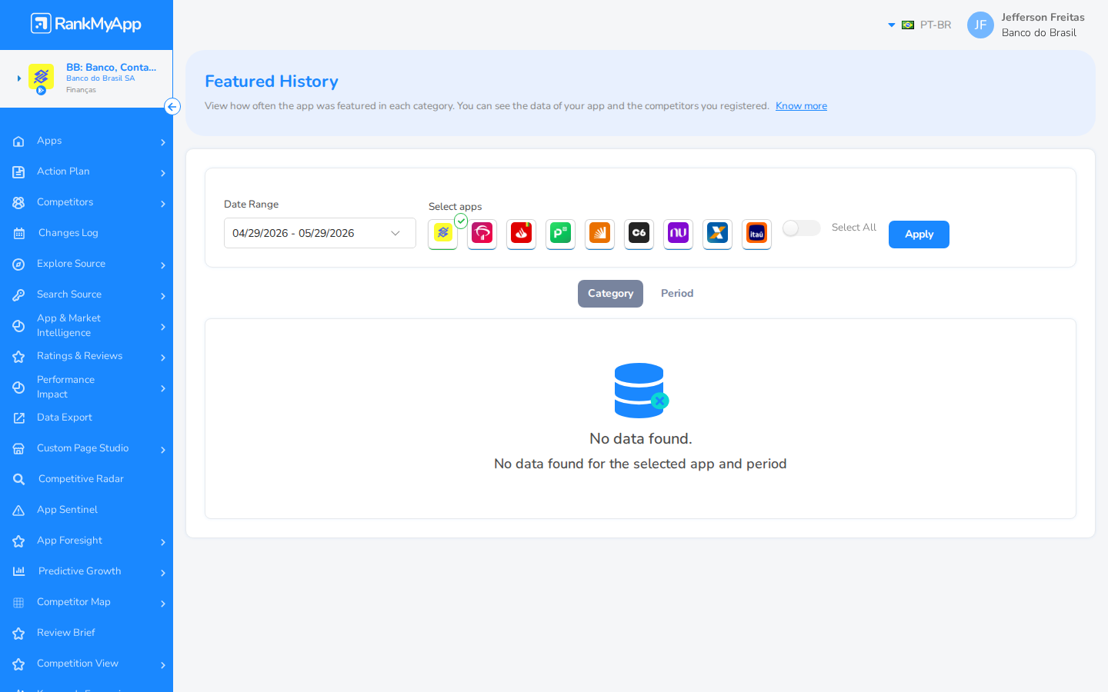Screen dimensions: 1108x692
Task: Click the Apply button
Action: pyautogui.click(x=919, y=235)
